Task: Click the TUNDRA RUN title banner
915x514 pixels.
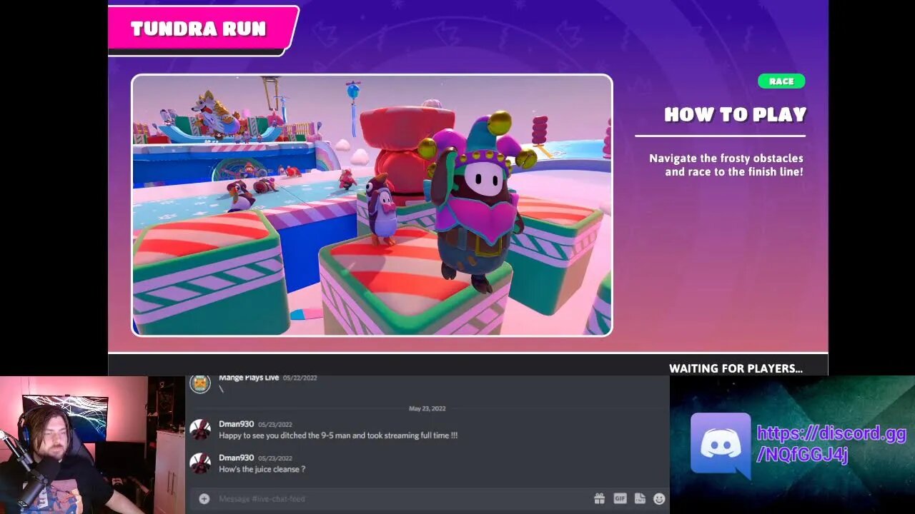Action: pyautogui.click(x=202, y=29)
